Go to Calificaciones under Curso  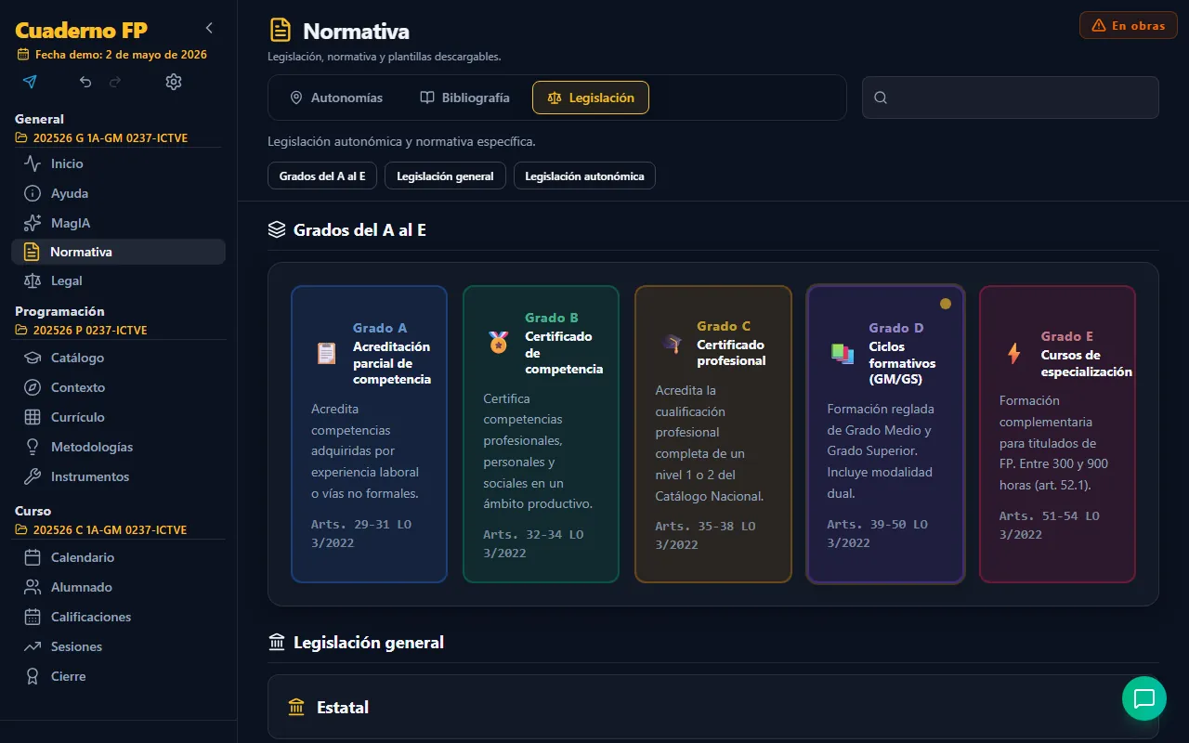[x=118, y=618]
